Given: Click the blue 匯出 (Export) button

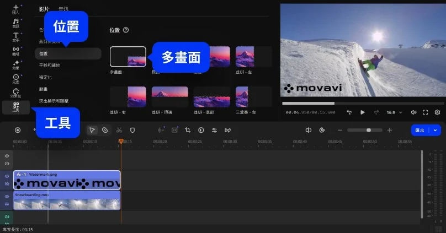Looking at the screenshot, I should point(421,130).
